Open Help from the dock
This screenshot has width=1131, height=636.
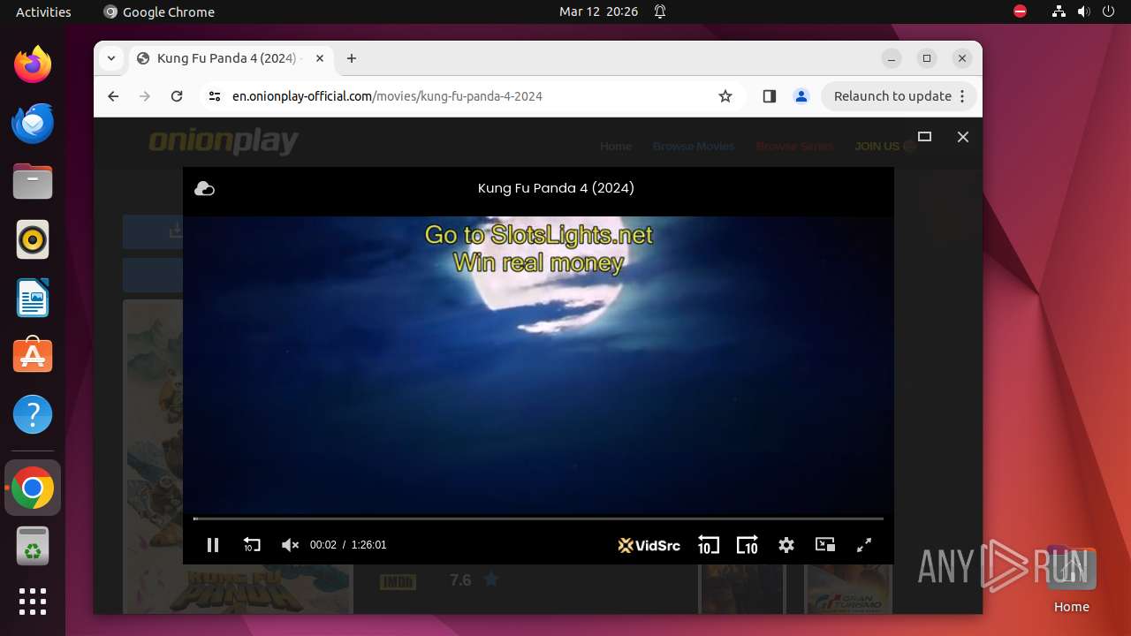click(x=33, y=414)
